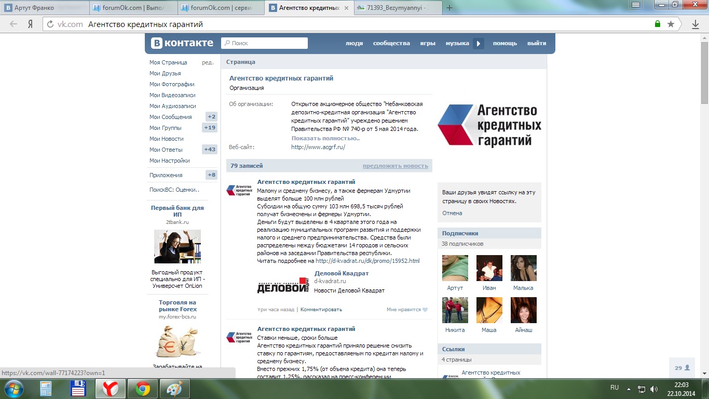709x399 pixels.
Task: Open browser downloads with the arrow icon
Action: [x=696, y=24]
